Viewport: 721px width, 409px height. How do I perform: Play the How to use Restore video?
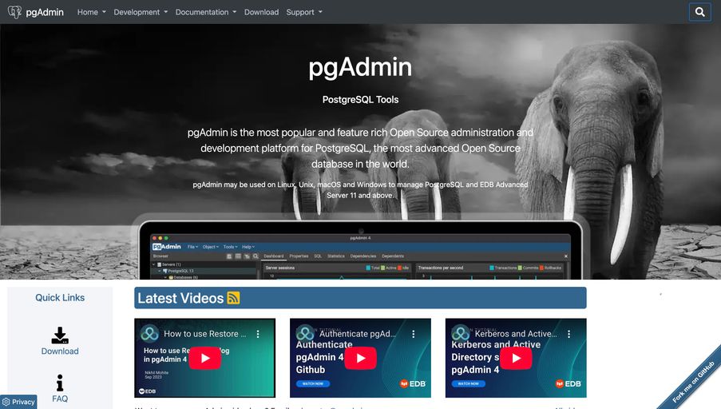pyautogui.click(x=205, y=358)
